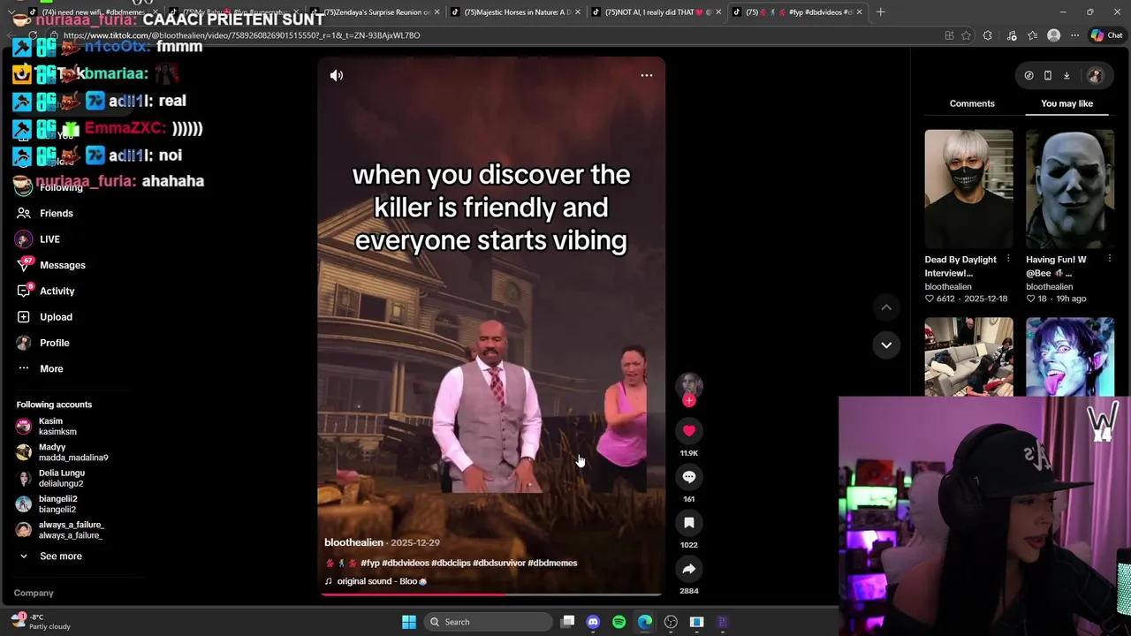The image size is (1131, 636).
Task: Open Activity notifications in sidebar
Action: 45,291
